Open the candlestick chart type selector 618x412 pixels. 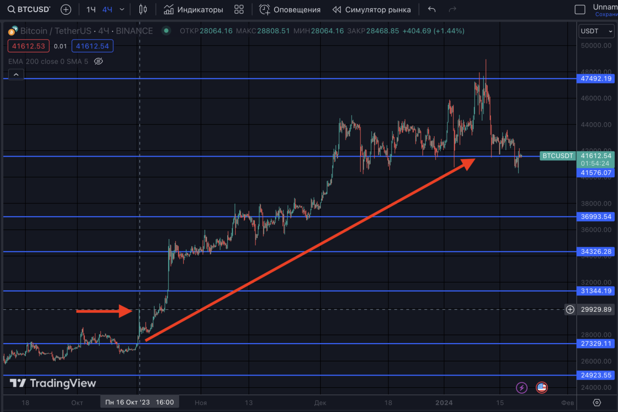coord(143,9)
